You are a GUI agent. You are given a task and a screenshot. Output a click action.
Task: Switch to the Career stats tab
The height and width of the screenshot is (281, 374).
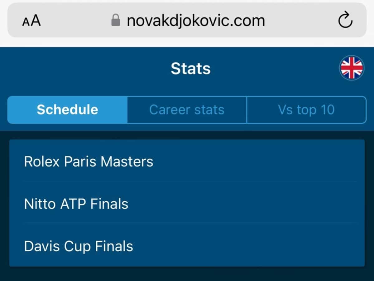tap(187, 110)
